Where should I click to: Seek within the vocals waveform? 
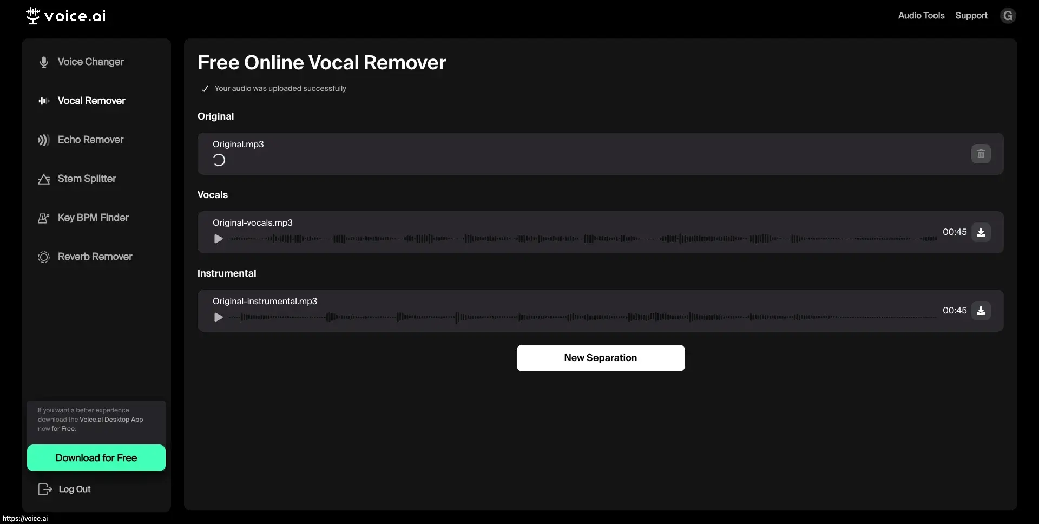coord(582,239)
